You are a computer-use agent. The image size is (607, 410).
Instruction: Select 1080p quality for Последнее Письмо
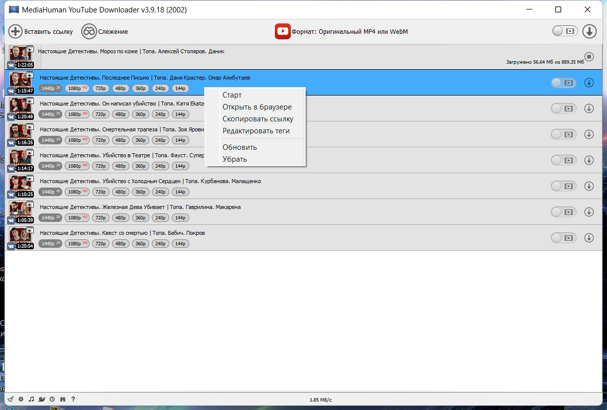pyautogui.click(x=78, y=89)
